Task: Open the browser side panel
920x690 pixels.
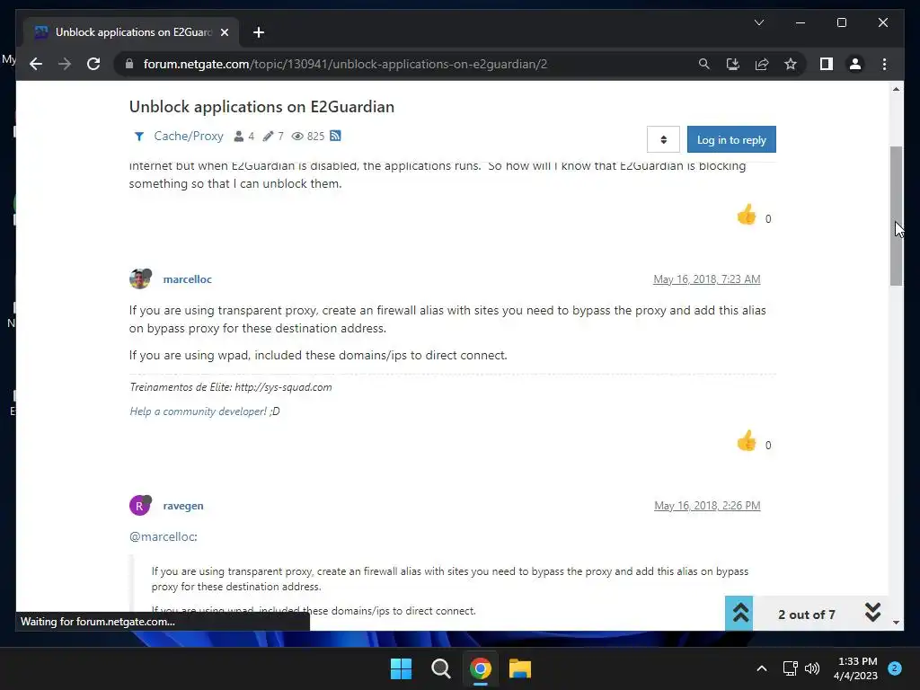Action: click(x=827, y=64)
